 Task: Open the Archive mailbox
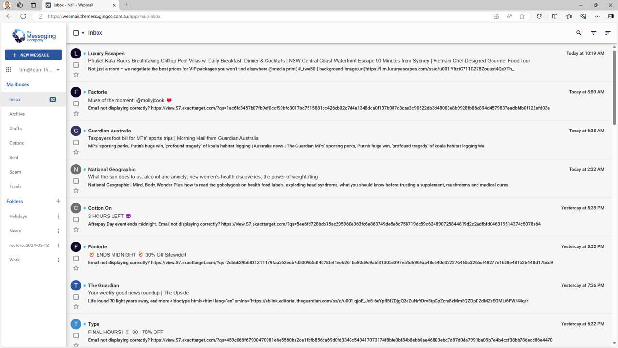[33, 114]
